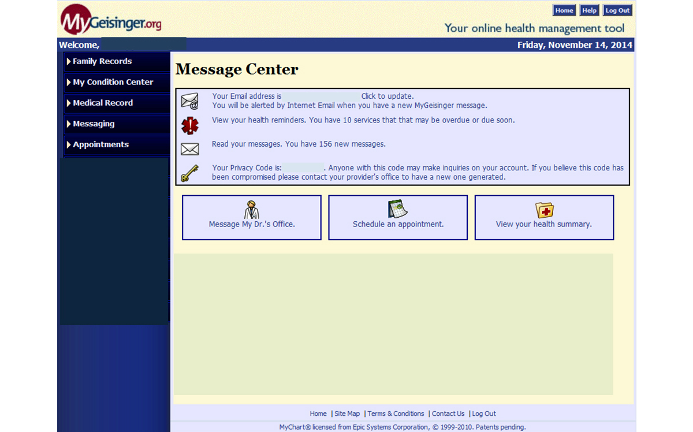This screenshot has width=693, height=432.
Task: Click the doctor figure icon
Action: coord(252,209)
